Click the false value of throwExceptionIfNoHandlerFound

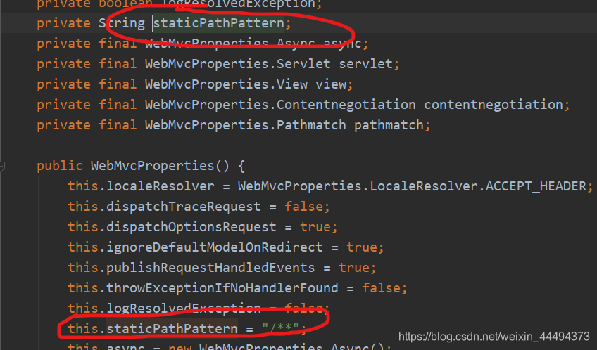(x=381, y=288)
